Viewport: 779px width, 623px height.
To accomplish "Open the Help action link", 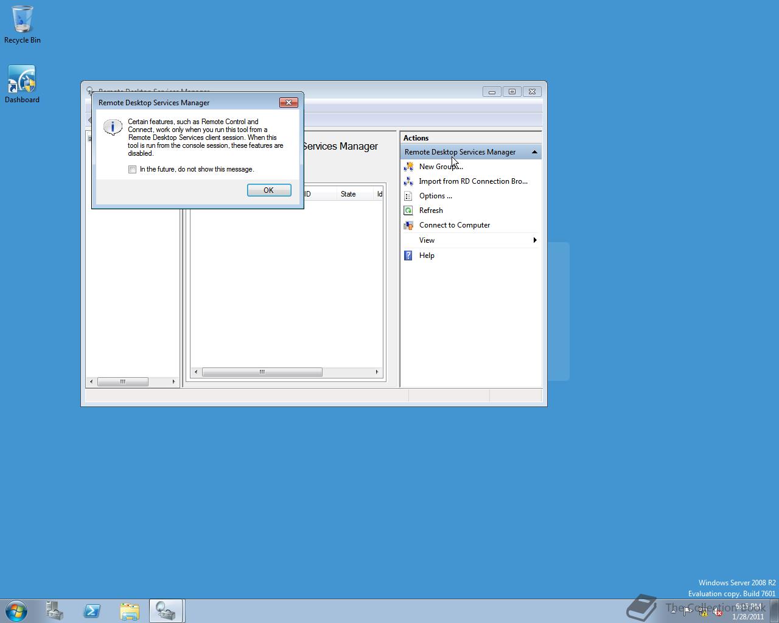I will tap(427, 256).
